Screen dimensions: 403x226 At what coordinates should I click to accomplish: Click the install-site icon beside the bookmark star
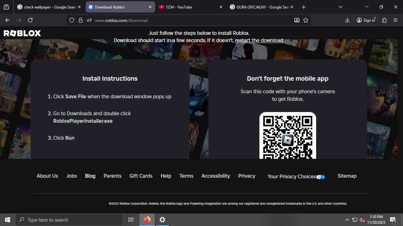coord(297,20)
